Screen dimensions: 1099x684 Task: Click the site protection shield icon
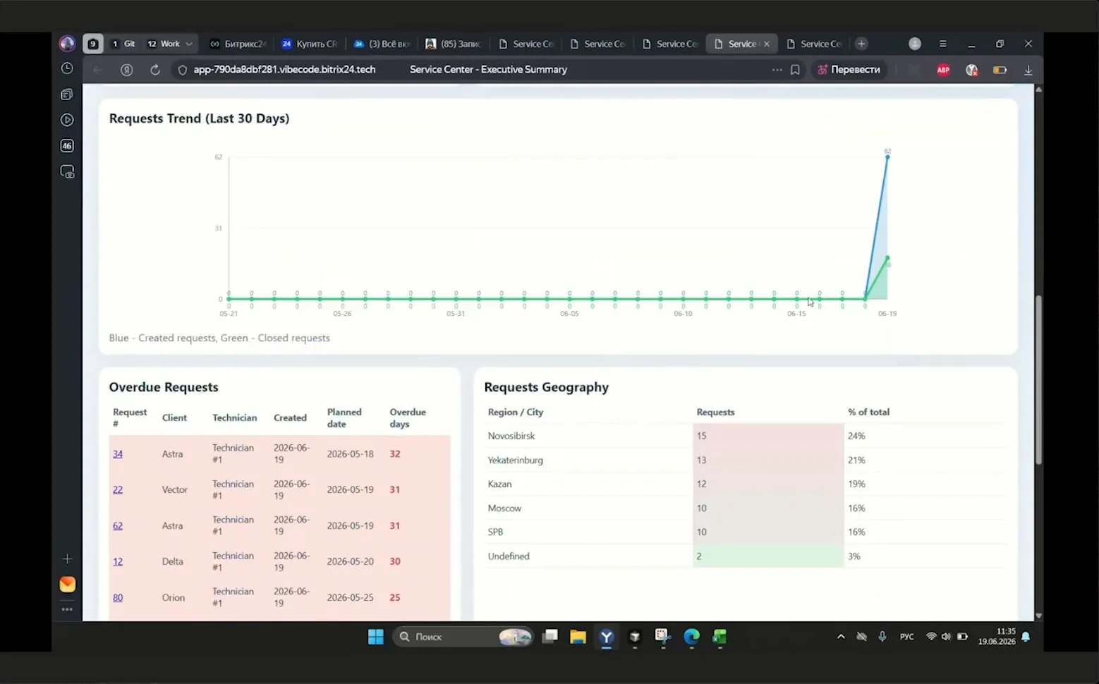coord(182,70)
